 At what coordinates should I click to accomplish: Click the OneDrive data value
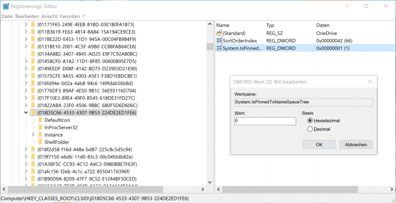pos(326,33)
